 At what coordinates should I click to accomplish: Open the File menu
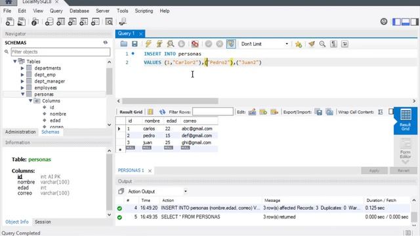(x=7, y=10)
